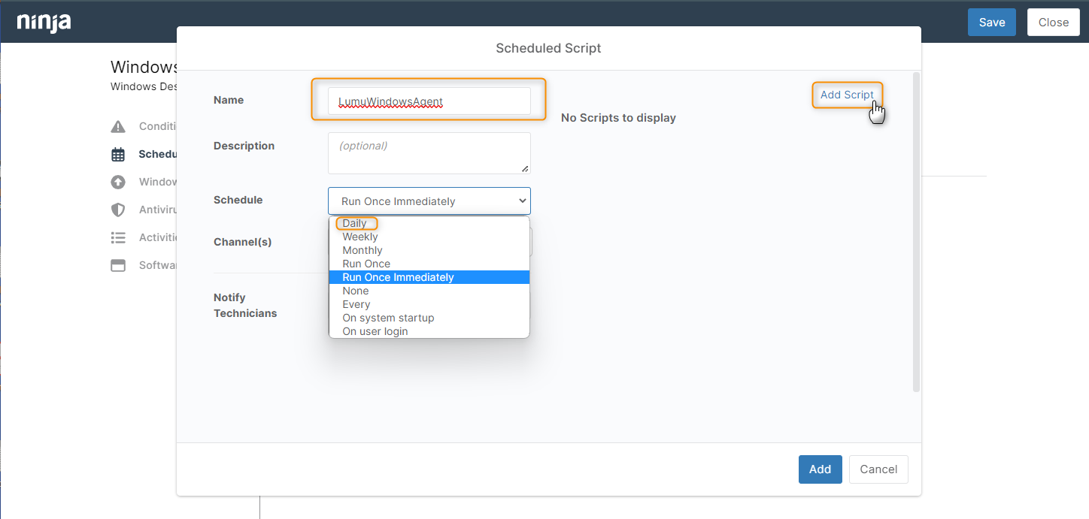Click the Scheduled Scripts calendar icon
Image resolution: width=1089 pixels, height=519 pixels.
(118, 154)
